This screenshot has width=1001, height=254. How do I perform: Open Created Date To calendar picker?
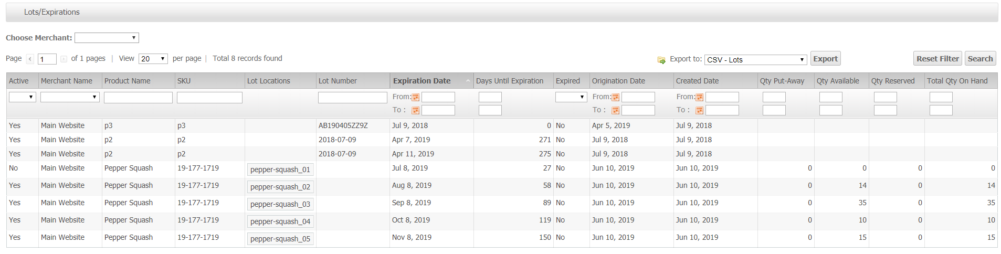(x=699, y=110)
